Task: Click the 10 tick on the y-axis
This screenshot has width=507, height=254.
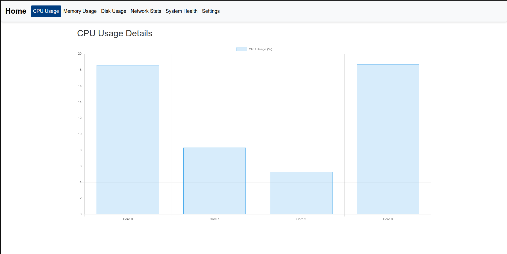Action: 80,134
